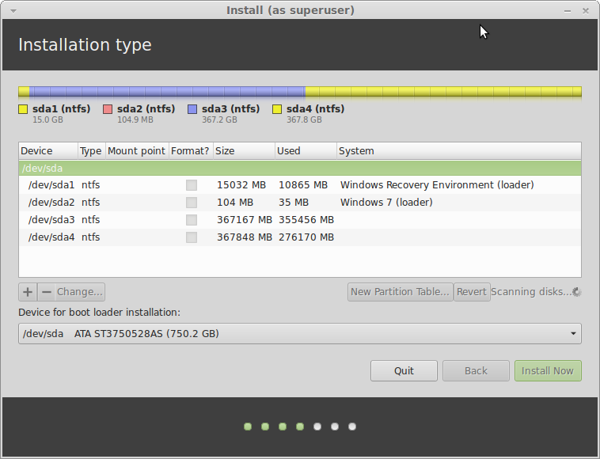600x459 pixels.
Task: Click the plus add partition icon
Action: tap(28, 292)
